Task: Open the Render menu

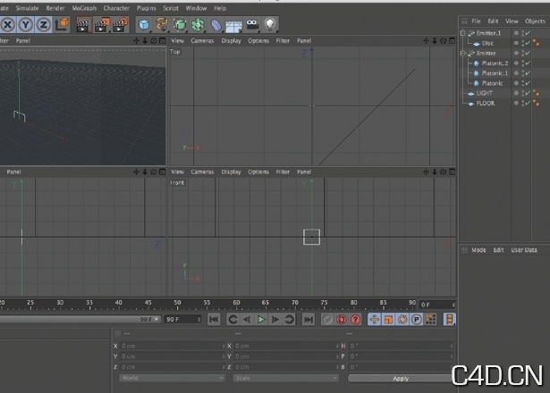Action: click(x=55, y=8)
